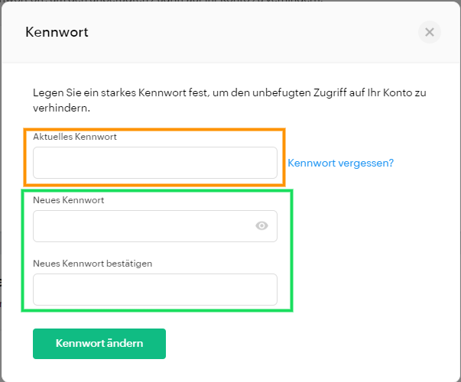Click the "Kennwort" dialog title

[x=57, y=32]
